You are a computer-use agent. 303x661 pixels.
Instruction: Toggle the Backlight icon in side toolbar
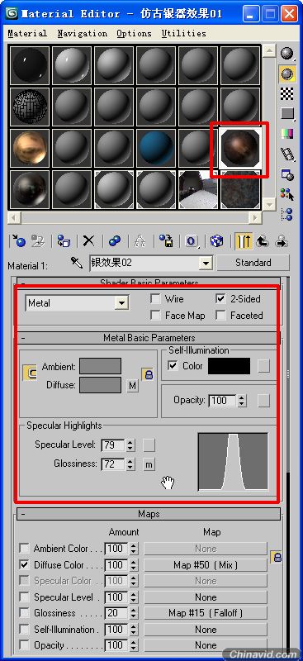(288, 74)
